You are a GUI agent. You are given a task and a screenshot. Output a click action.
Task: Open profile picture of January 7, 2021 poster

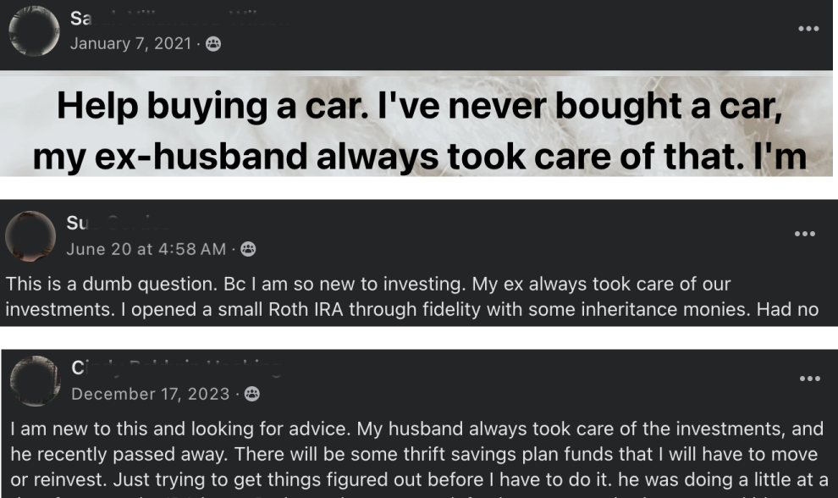34,32
